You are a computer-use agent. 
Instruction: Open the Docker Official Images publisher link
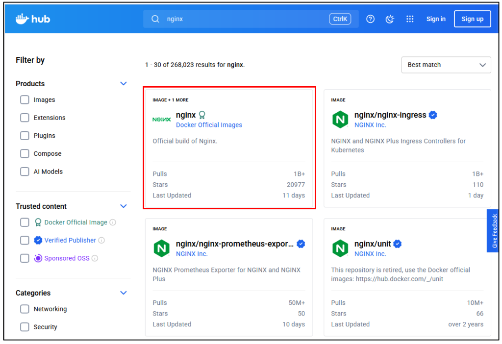tap(209, 125)
